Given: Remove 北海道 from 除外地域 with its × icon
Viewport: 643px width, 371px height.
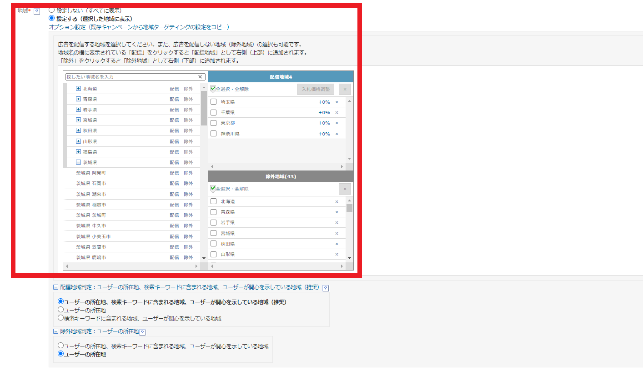Looking at the screenshot, I should tap(337, 201).
